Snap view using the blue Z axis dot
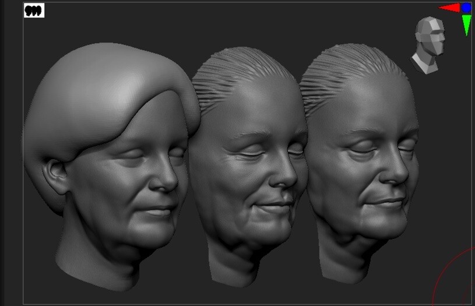475x306 pixels. pyautogui.click(x=466, y=8)
